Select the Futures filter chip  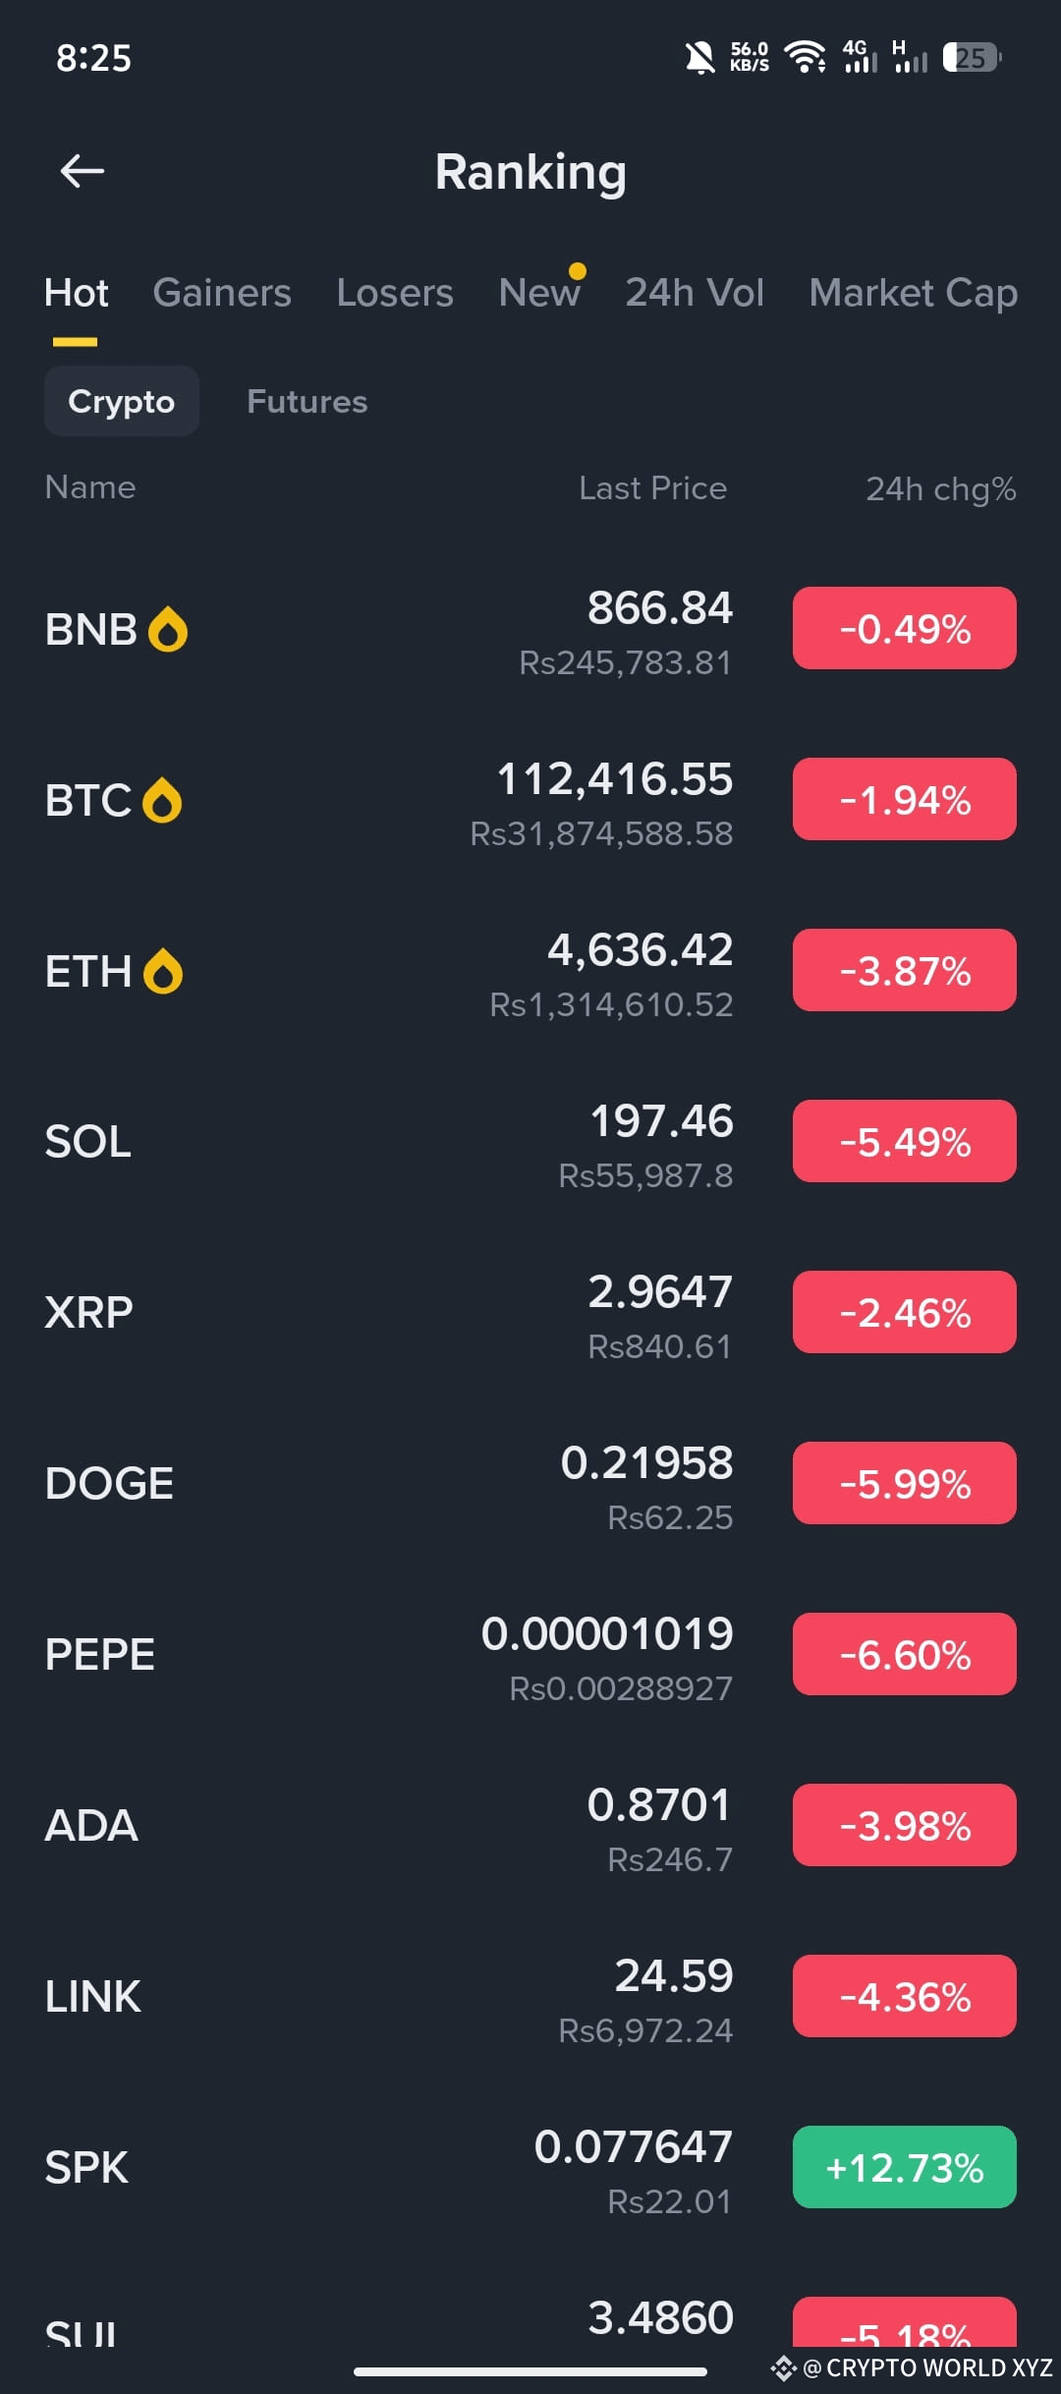coord(307,401)
